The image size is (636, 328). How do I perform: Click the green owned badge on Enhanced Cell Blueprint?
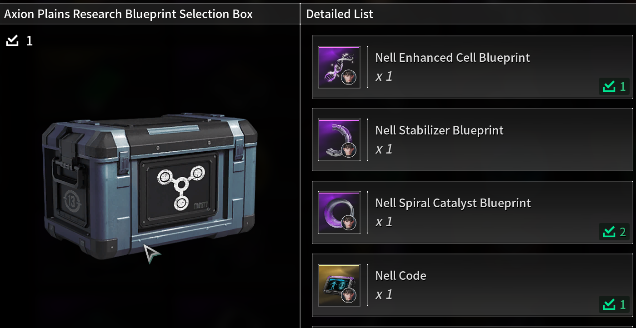click(614, 86)
